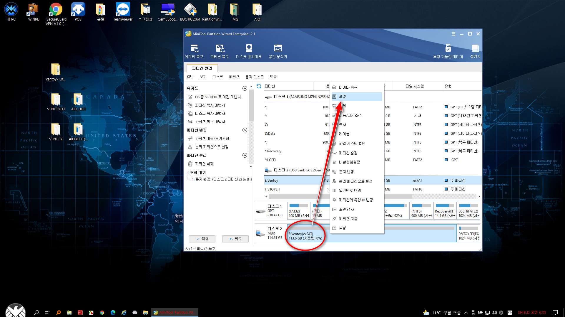Image resolution: width=565 pixels, height=317 pixels.
Task: Select 일련번호 변경 in context menu
Action: tap(357, 190)
